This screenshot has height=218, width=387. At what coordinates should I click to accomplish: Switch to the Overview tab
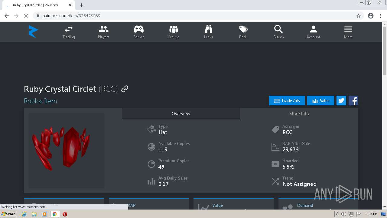tap(181, 114)
